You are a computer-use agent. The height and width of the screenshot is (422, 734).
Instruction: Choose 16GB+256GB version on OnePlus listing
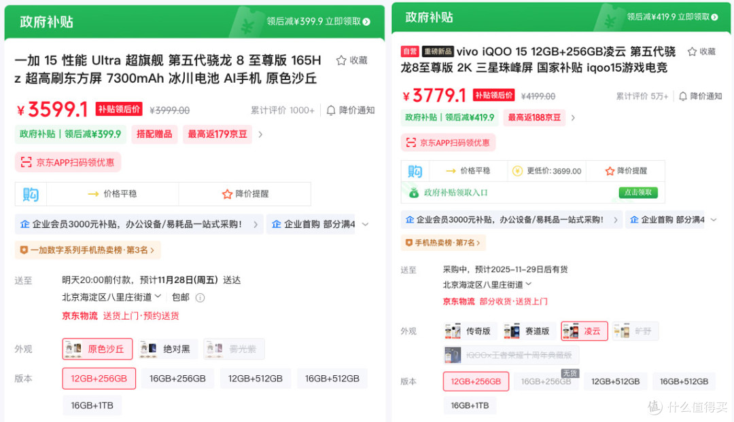177,379
